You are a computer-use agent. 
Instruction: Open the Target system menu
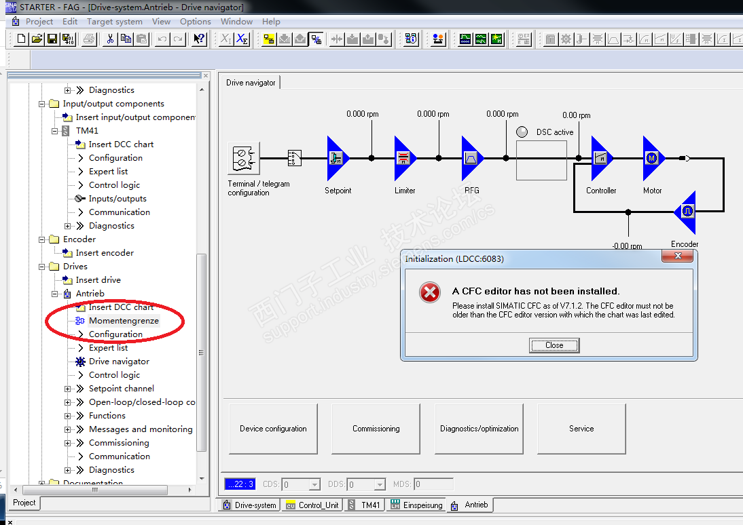[x=114, y=21]
